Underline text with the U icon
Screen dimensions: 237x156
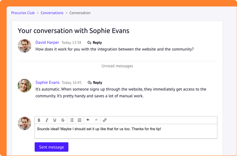tap(55, 120)
